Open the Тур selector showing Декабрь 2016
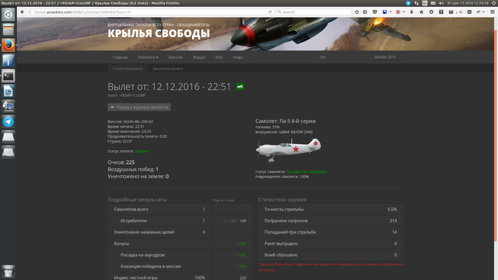Image resolution: width=498 pixels, height=280 pixels. [x=365, y=57]
